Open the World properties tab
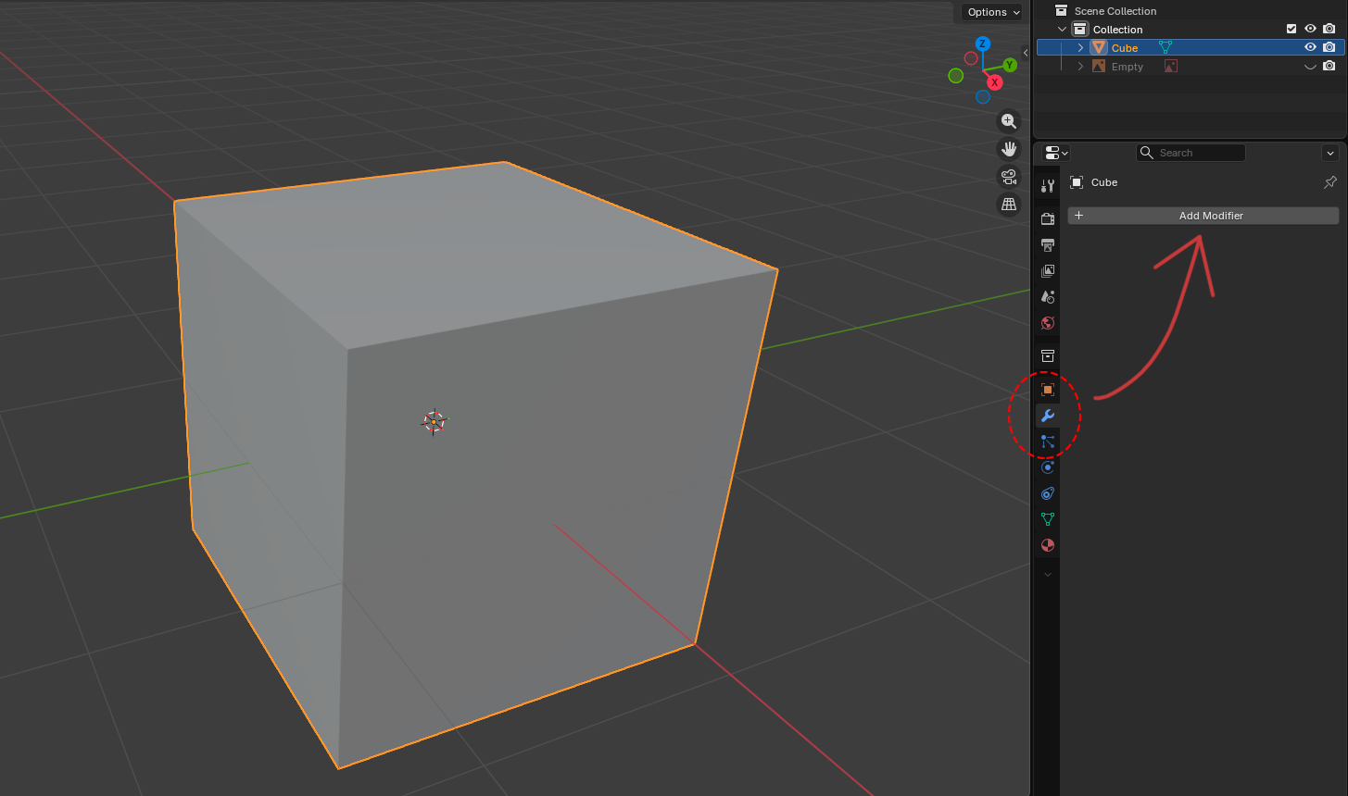The height and width of the screenshot is (796, 1348). coord(1048,323)
